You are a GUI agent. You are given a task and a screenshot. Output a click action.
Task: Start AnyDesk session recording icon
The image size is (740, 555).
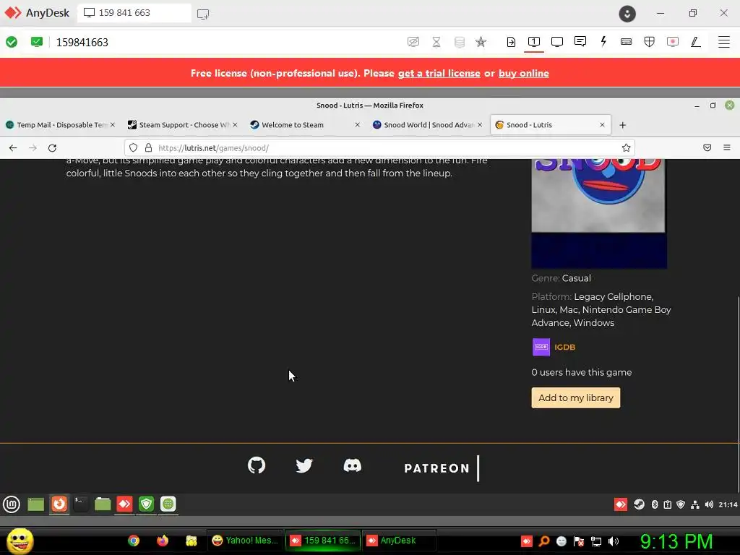(673, 42)
